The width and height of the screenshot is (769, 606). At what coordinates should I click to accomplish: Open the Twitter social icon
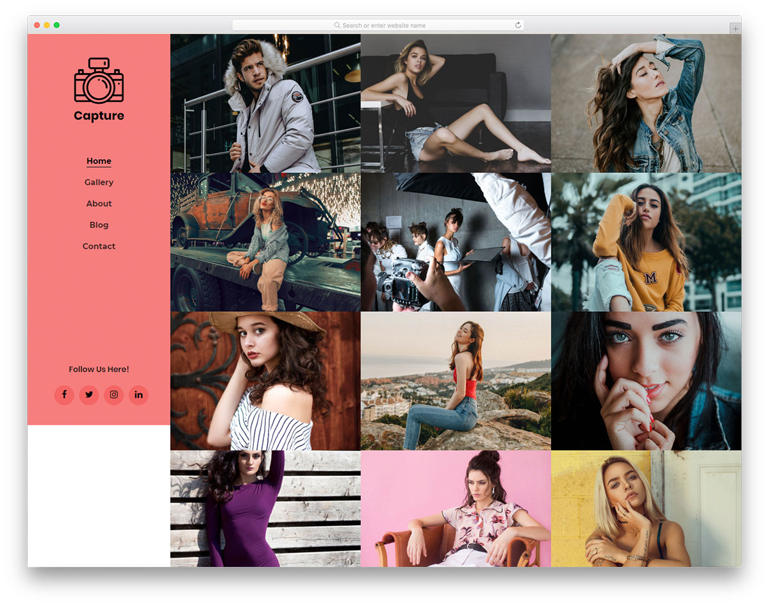[x=89, y=395]
